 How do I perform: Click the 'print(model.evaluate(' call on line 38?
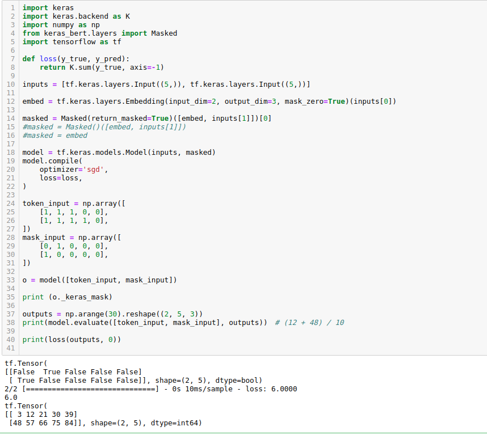[x=145, y=322]
